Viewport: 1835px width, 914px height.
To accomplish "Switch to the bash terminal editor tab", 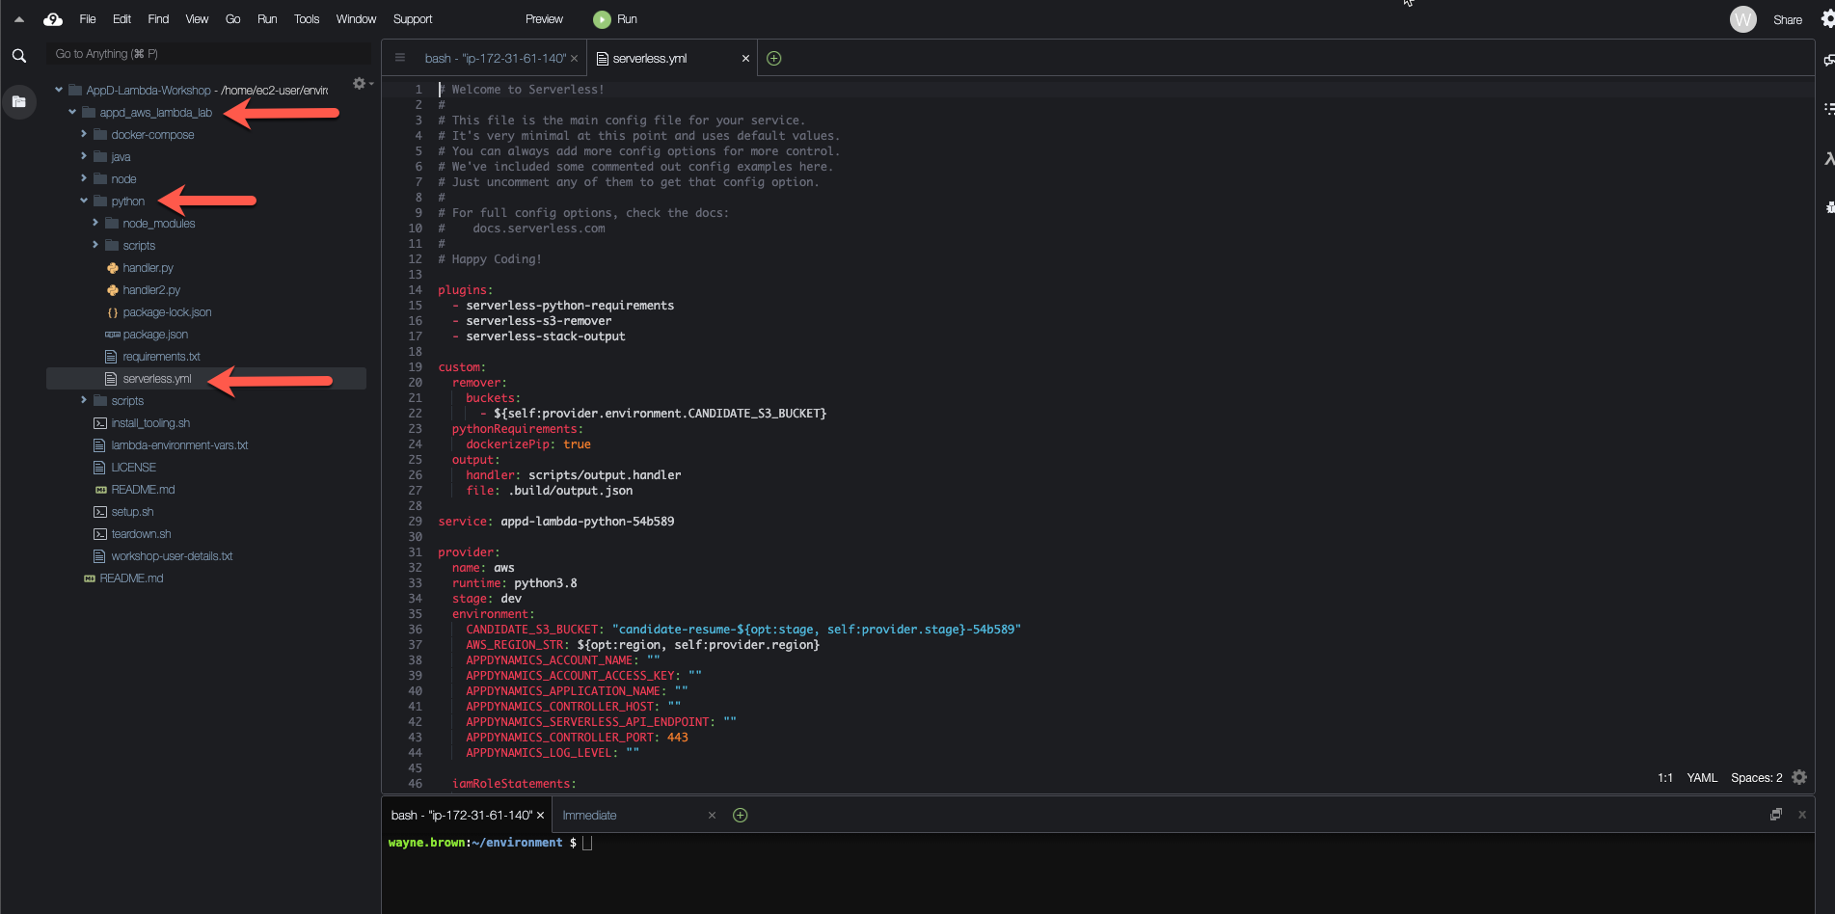I will click(x=495, y=59).
